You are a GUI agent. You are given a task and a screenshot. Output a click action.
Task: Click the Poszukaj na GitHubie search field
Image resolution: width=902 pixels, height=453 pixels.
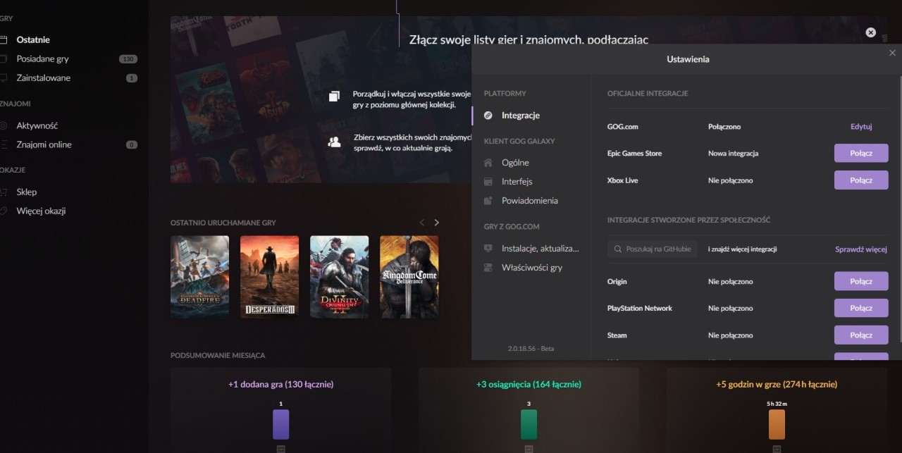(x=655, y=249)
